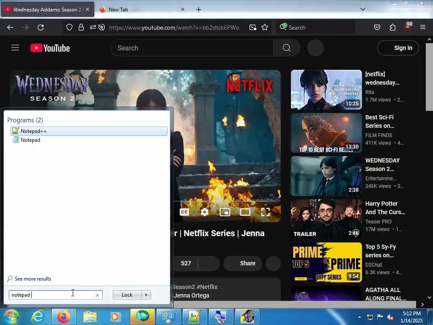Click See more results link
This screenshot has height=325, width=433.
33,278
